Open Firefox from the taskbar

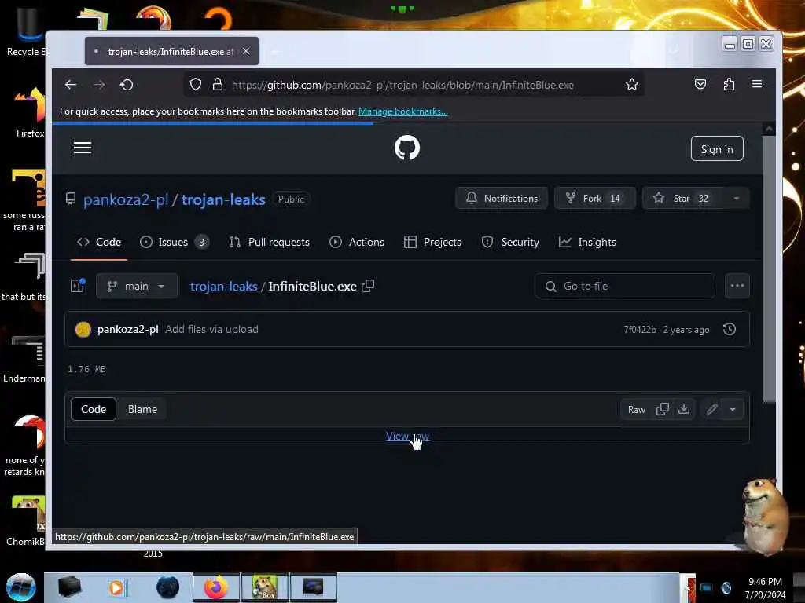click(x=216, y=587)
